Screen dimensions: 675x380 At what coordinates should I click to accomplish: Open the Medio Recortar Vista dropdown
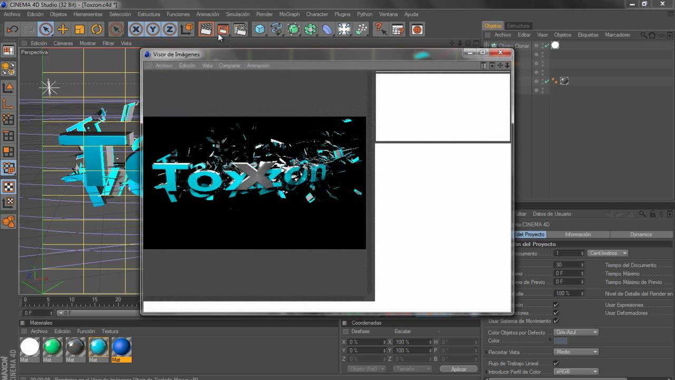576,352
